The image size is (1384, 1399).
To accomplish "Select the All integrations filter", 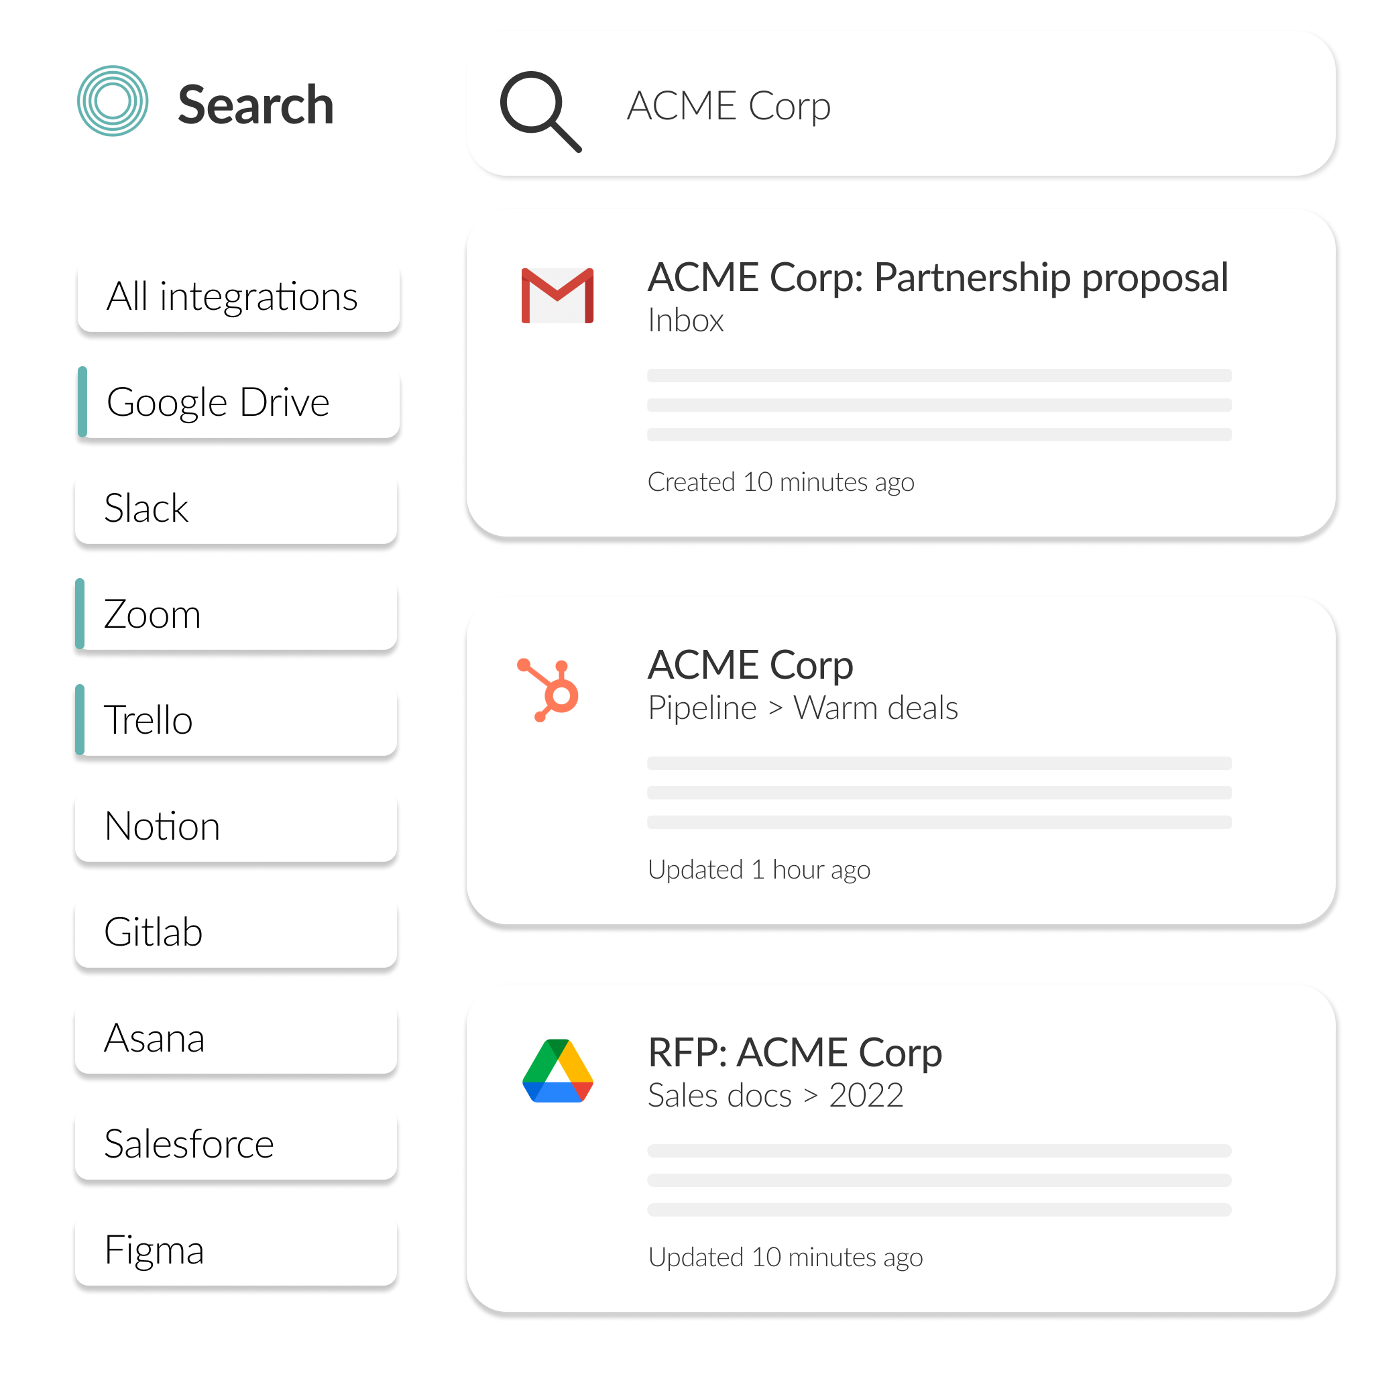I will click(238, 296).
